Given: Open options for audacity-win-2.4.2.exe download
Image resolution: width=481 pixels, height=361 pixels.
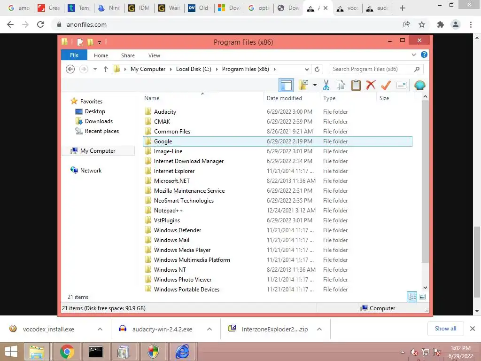Looking at the screenshot, I should [209, 329].
